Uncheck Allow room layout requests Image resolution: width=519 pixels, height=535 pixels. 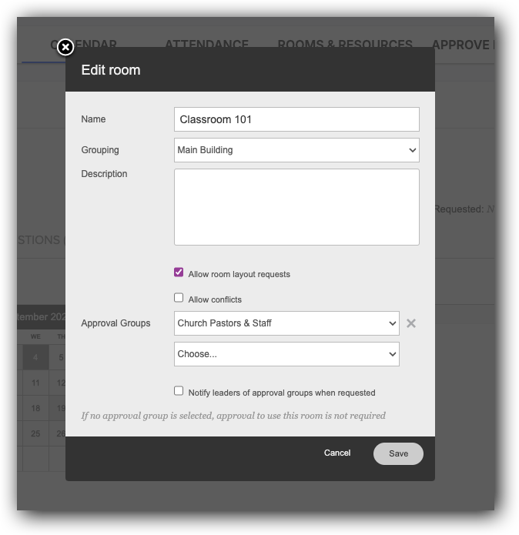click(179, 273)
